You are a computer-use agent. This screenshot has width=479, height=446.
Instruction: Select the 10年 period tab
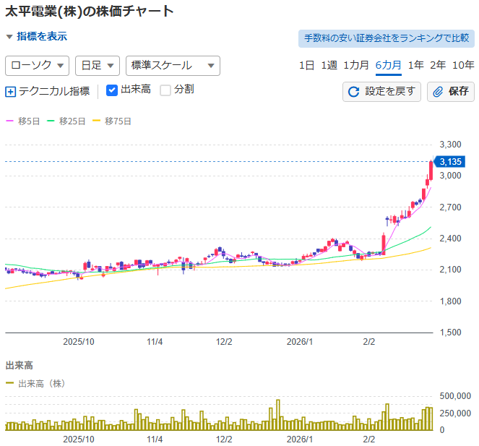coord(463,65)
